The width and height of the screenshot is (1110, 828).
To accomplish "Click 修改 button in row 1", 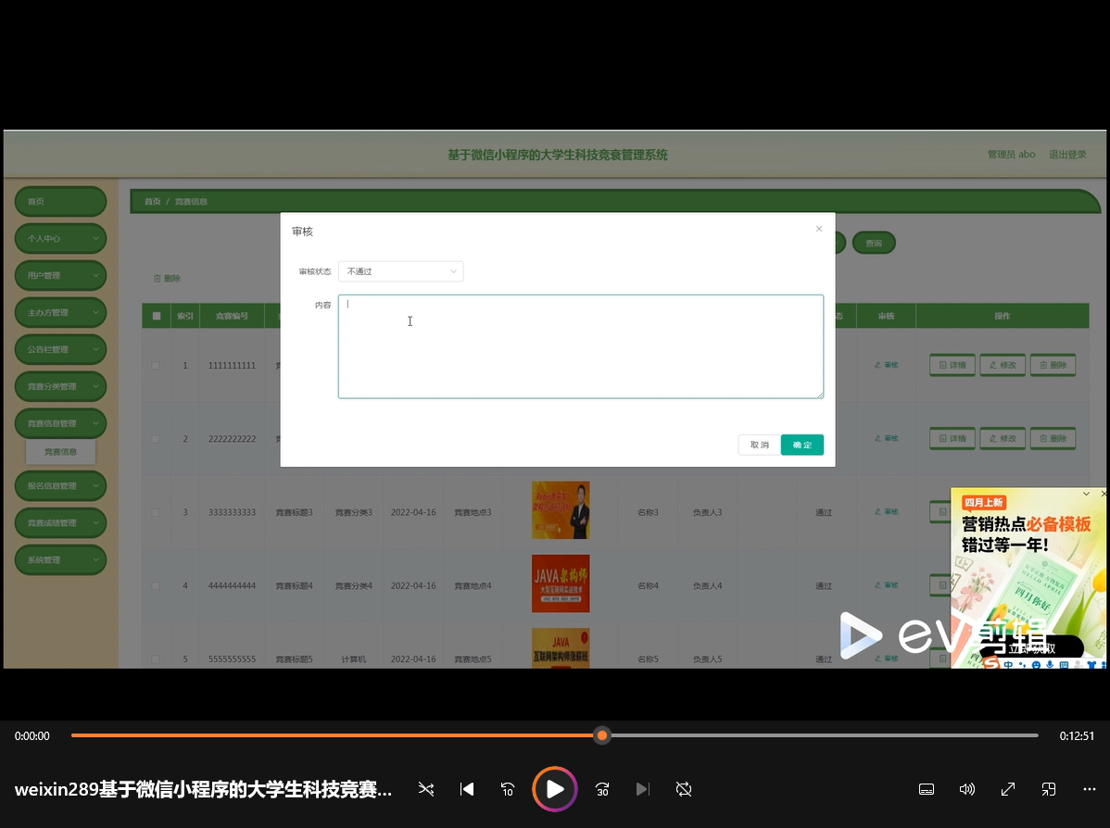I will point(1003,365).
